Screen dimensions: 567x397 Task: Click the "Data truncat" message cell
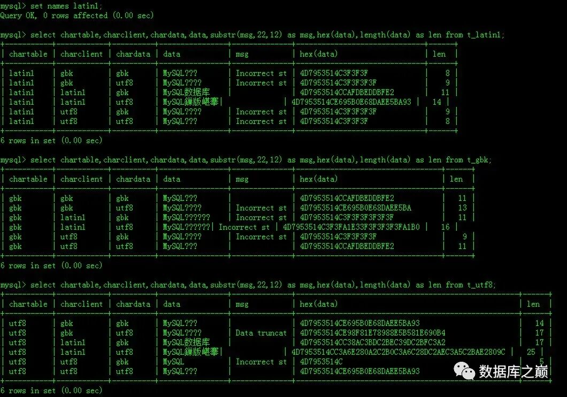tap(260, 333)
